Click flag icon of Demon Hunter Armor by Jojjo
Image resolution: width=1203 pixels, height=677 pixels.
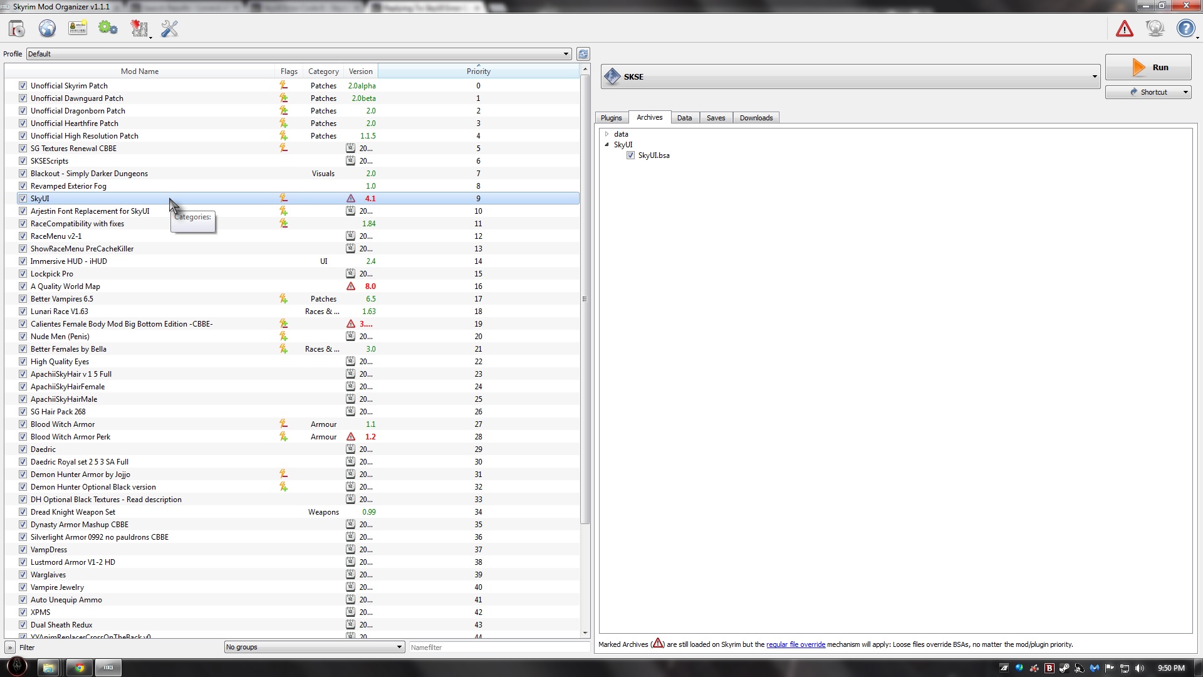(x=283, y=474)
